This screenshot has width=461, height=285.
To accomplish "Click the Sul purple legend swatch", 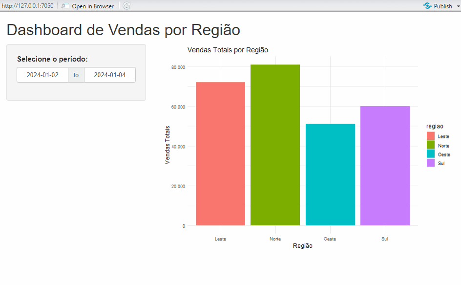I will tap(430, 163).
